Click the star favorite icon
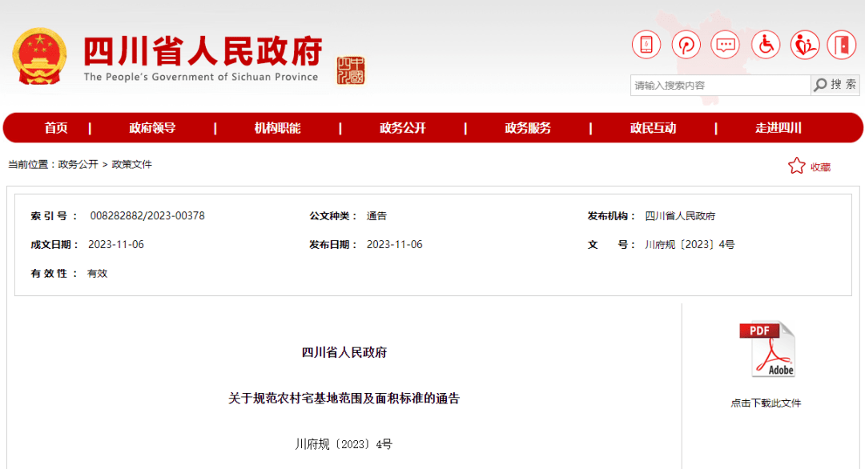The height and width of the screenshot is (469, 865). click(797, 166)
